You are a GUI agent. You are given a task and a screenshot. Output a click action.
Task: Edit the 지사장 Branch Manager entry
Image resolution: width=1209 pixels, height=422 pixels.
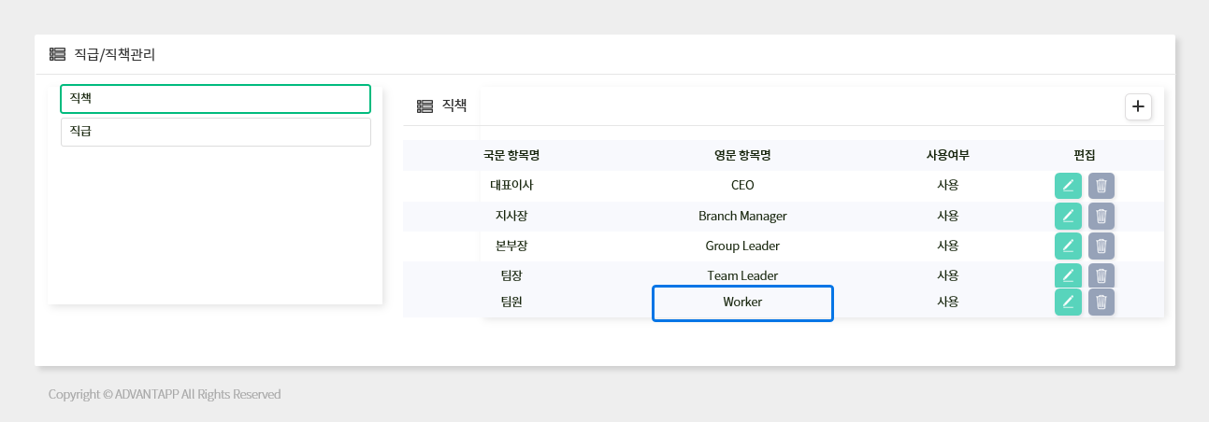point(1068,216)
